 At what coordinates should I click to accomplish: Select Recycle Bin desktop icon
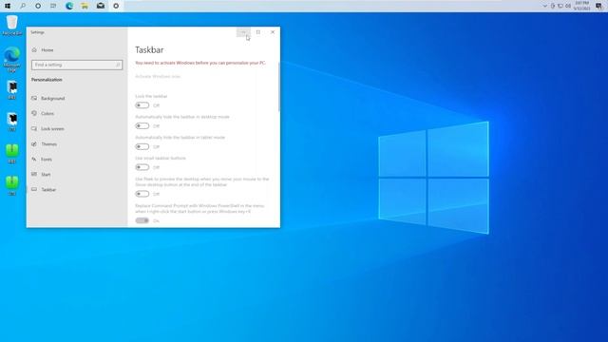[x=12, y=26]
